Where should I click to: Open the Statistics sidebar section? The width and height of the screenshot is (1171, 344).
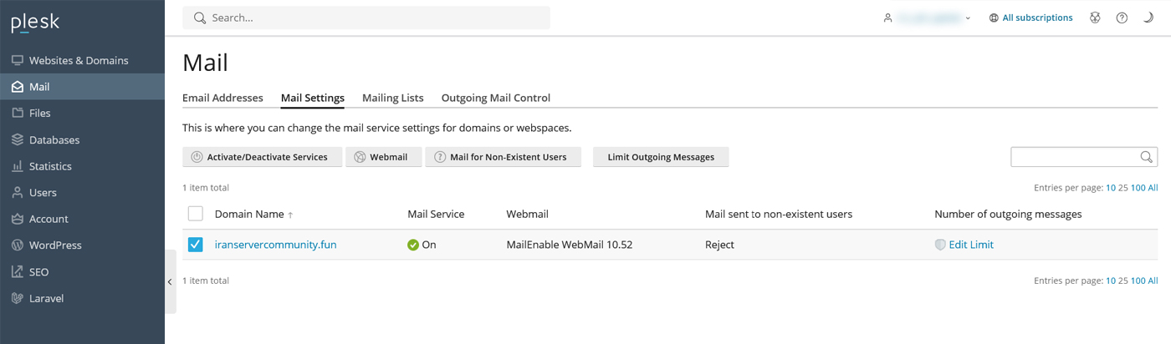[50, 166]
